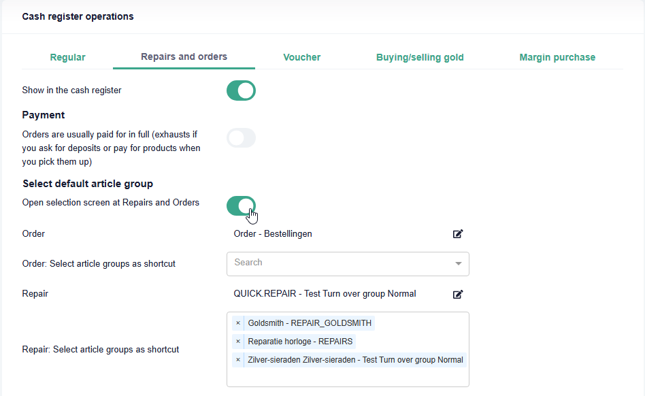The width and height of the screenshot is (645, 396).
Task: Edit the Repair default article group
Action: (458, 294)
